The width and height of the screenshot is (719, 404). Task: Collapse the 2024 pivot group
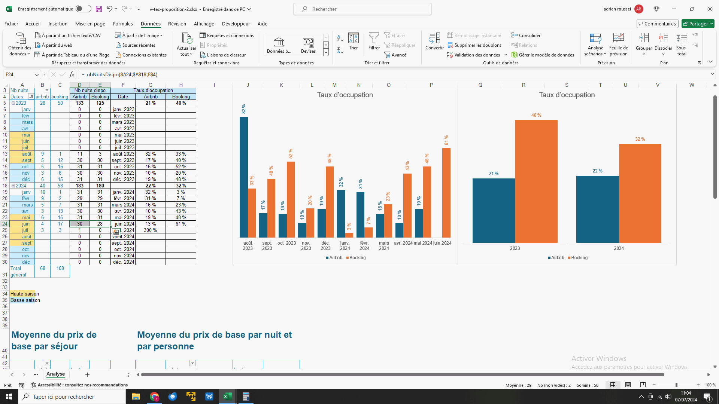tap(13, 186)
